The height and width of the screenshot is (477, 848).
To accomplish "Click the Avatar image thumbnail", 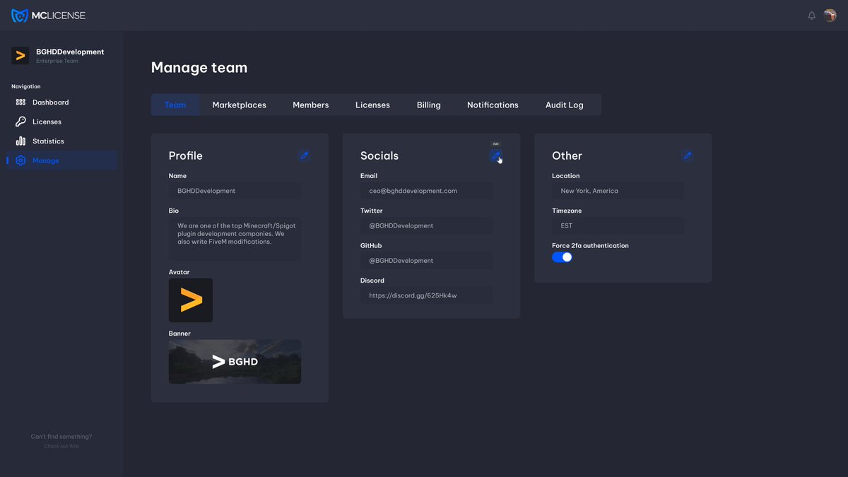I will [x=191, y=300].
